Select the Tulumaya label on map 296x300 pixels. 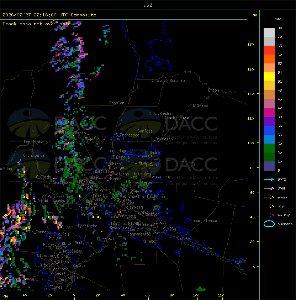click(x=121, y=157)
